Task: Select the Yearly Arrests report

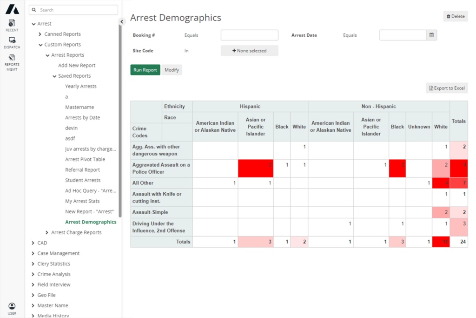Action: pyautogui.click(x=82, y=86)
